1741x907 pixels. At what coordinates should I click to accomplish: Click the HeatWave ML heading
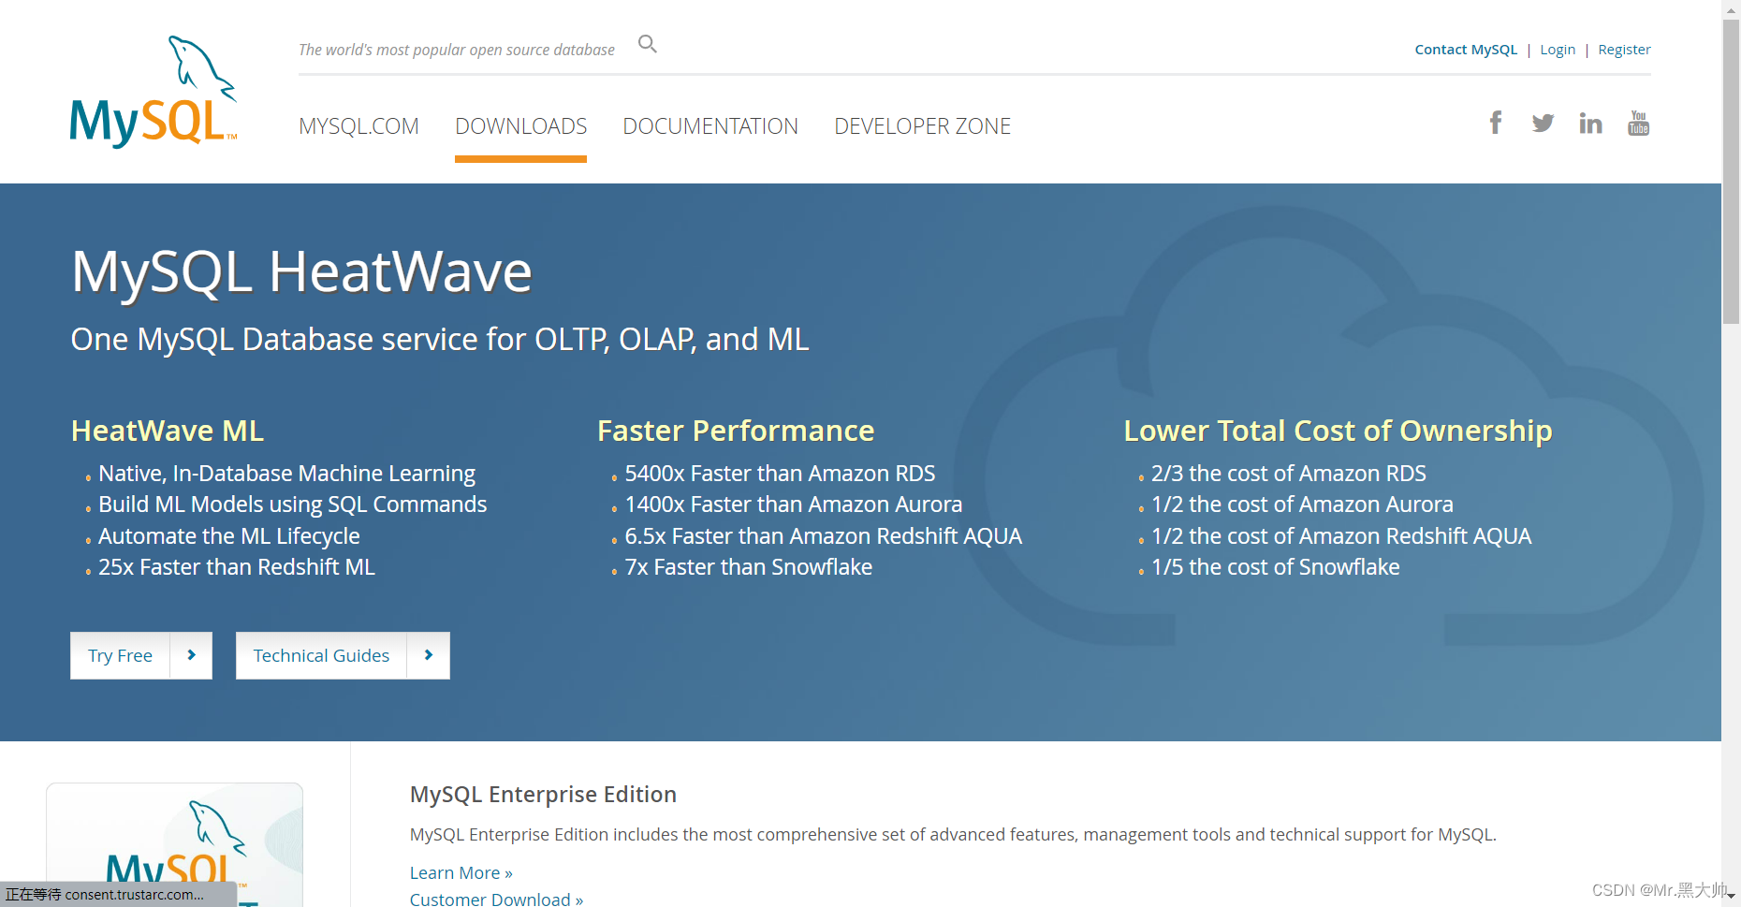(x=168, y=431)
